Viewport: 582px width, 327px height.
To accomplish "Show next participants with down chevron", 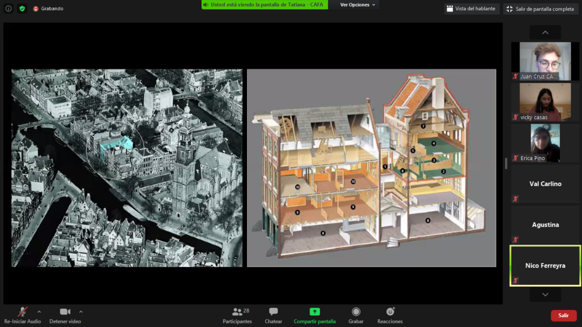I will click(x=545, y=295).
